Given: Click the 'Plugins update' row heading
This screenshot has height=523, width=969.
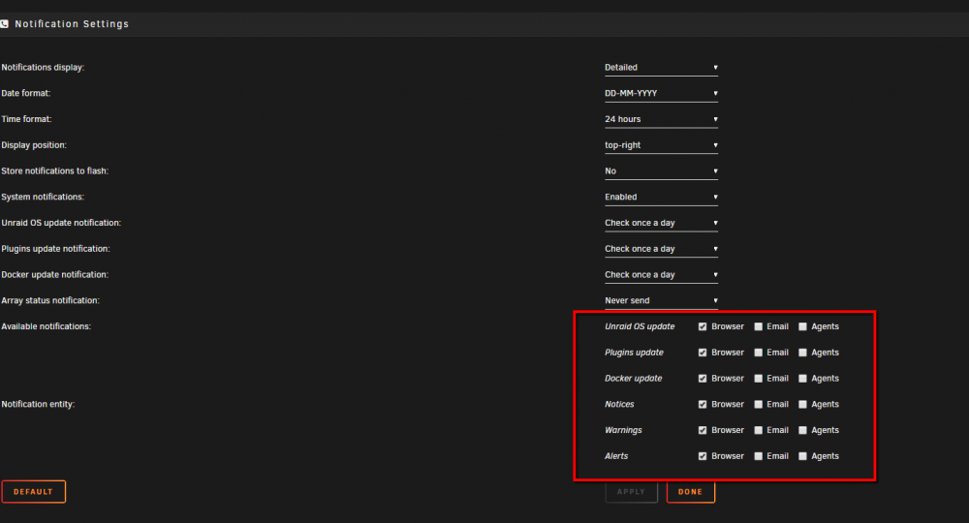Looking at the screenshot, I should [x=634, y=353].
